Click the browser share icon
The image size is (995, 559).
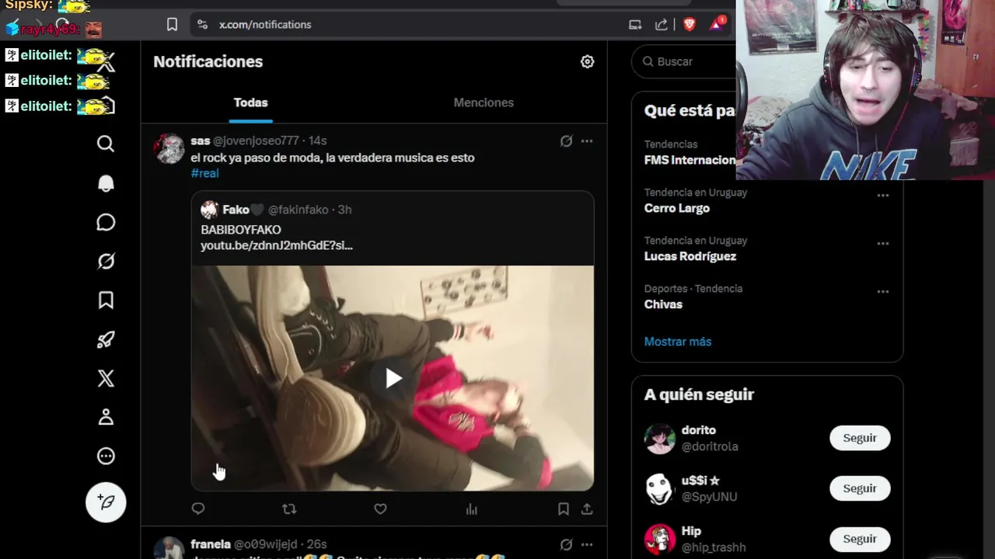point(662,25)
